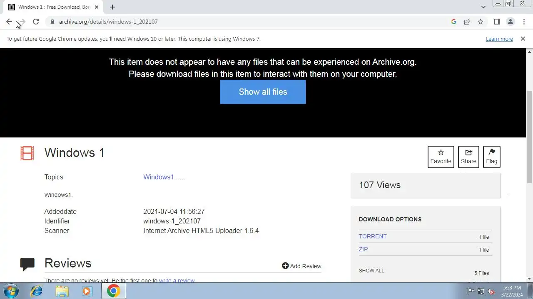The height and width of the screenshot is (299, 533).
Task: Open the Learn more link
Action: [x=499, y=39]
